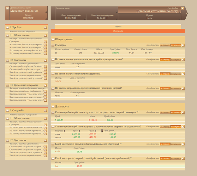Image resolution: width=197 pixels, height=176 pixels.
Task: Click arrow icon next to 'Сколько прибыли/убытков было пол...'
Action: click(x=45, y=66)
